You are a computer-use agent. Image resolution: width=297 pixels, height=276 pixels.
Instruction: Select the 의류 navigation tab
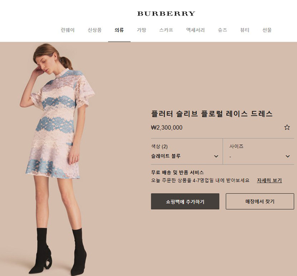click(x=119, y=30)
